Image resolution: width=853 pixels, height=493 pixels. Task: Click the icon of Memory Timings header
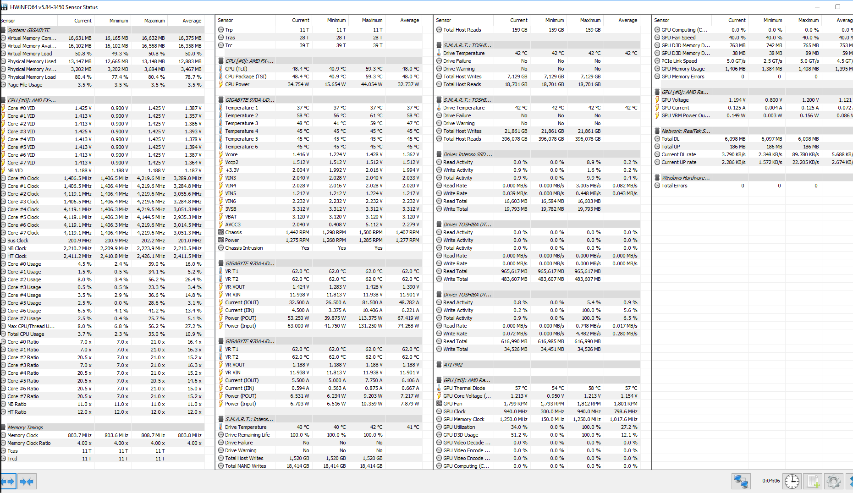pyautogui.click(x=3, y=427)
